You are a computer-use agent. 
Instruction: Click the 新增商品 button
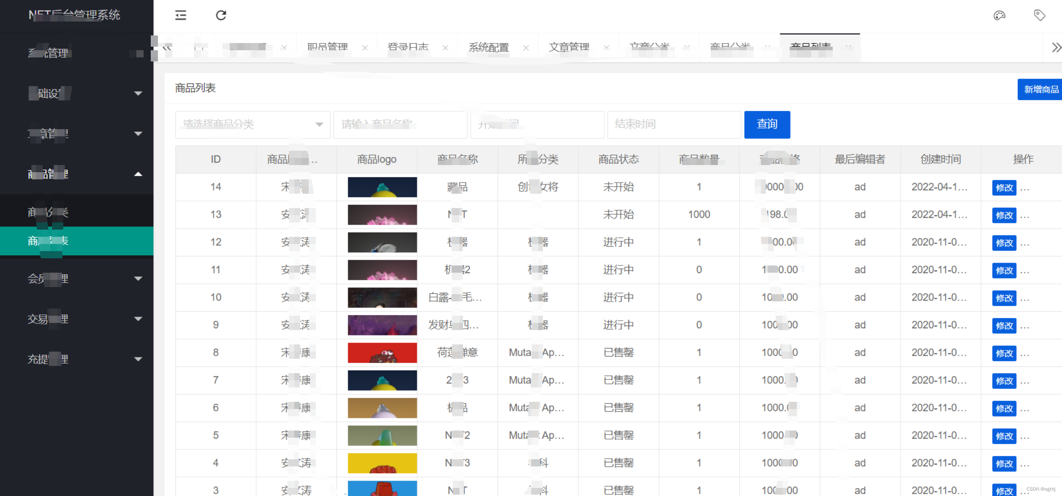click(x=1040, y=89)
